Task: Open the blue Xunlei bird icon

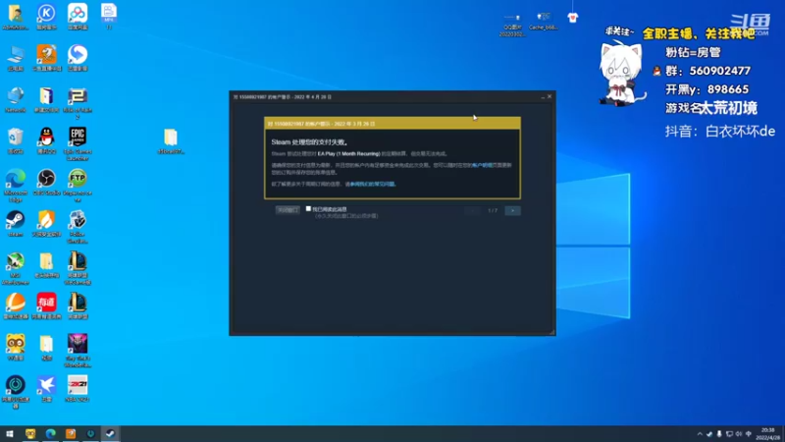Action: click(x=46, y=389)
